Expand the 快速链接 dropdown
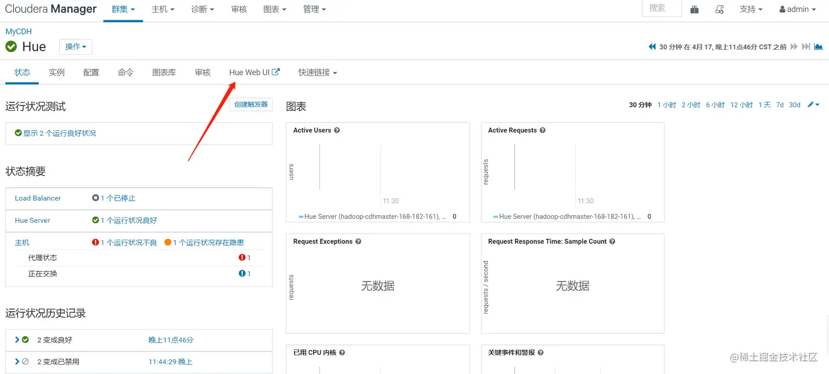 coord(317,72)
